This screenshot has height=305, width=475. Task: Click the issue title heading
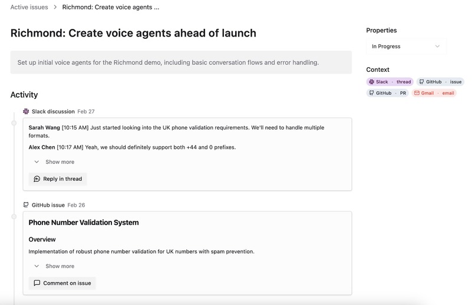click(x=133, y=33)
